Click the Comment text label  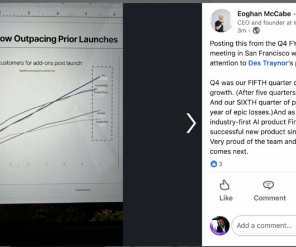coord(270,198)
